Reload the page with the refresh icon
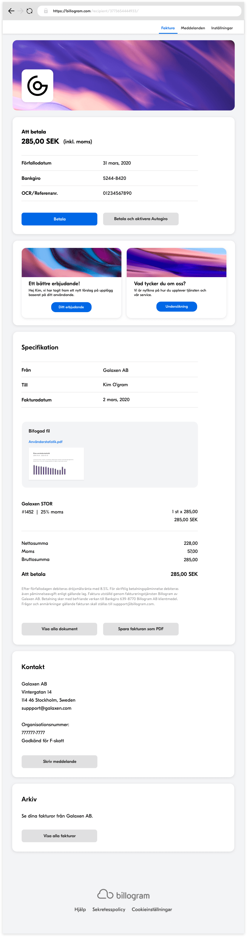The image size is (247, 937). pyautogui.click(x=30, y=11)
